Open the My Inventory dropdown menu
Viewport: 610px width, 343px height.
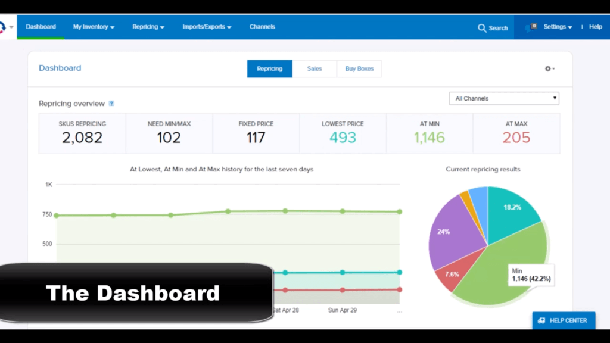click(94, 27)
